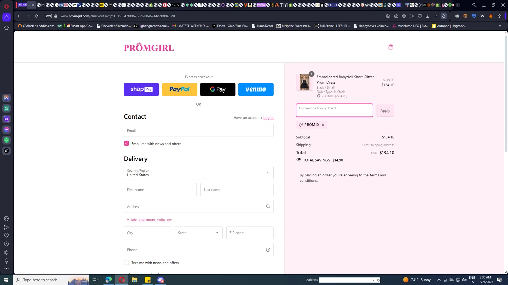Image resolution: width=508 pixels, height=285 pixels.
Task: Open Autoone Upgrade bookmark
Action: [449, 26]
